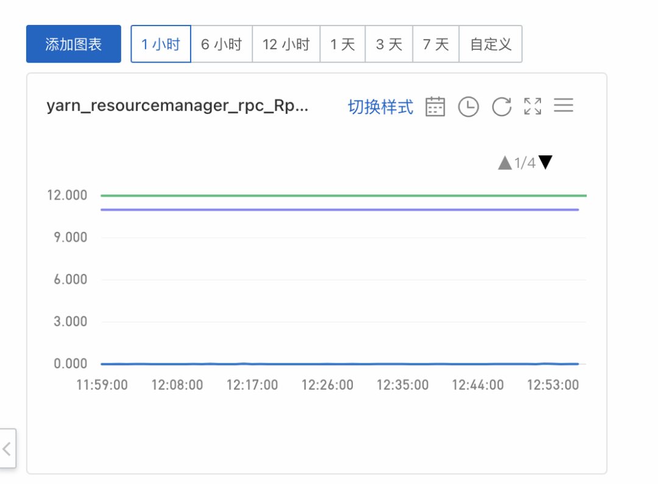Select the 6 小时 time range
This screenshot has height=484, width=658.
tap(222, 44)
